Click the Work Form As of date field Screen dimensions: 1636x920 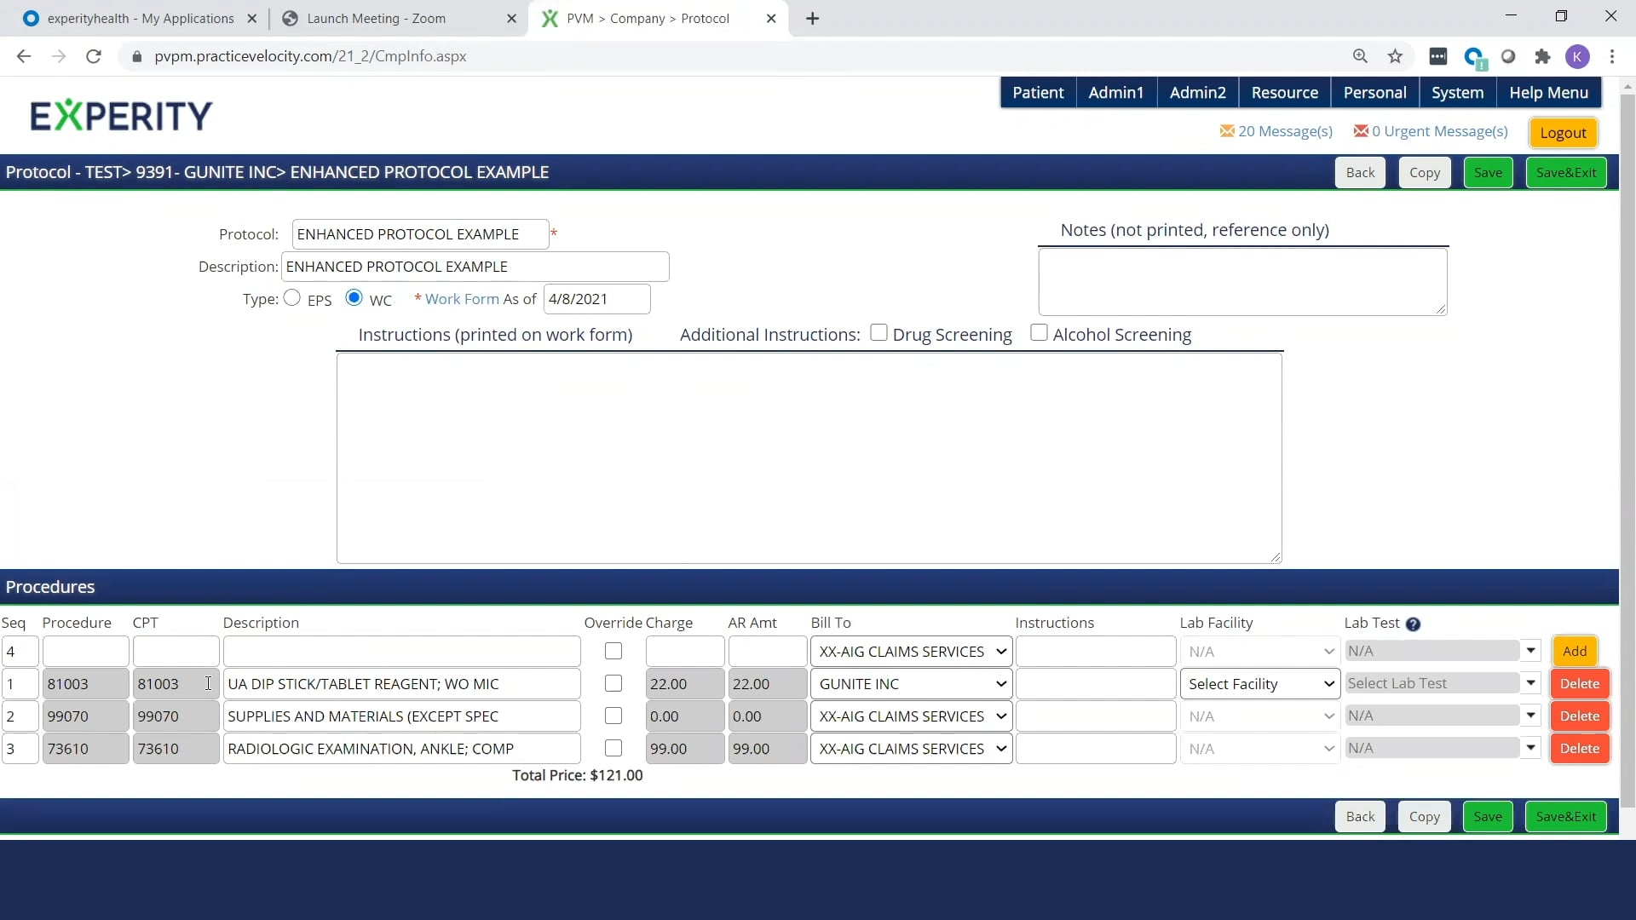click(596, 299)
